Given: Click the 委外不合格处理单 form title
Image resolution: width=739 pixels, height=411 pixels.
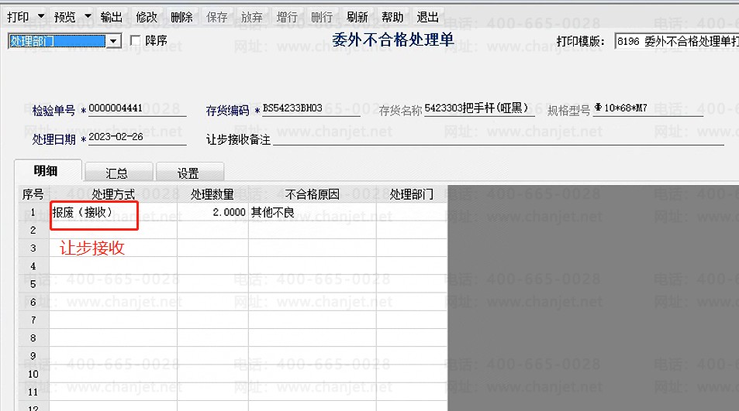Looking at the screenshot, I should coord(392,39).
